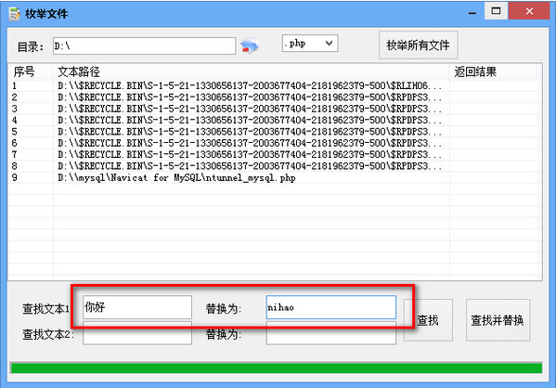The height and width of the screenshot is (388, 556).
Task: Click the 文本路径 column header
Action: point(252,72)
